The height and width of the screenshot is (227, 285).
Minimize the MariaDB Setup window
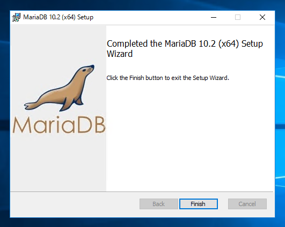[x=214, y=17]
